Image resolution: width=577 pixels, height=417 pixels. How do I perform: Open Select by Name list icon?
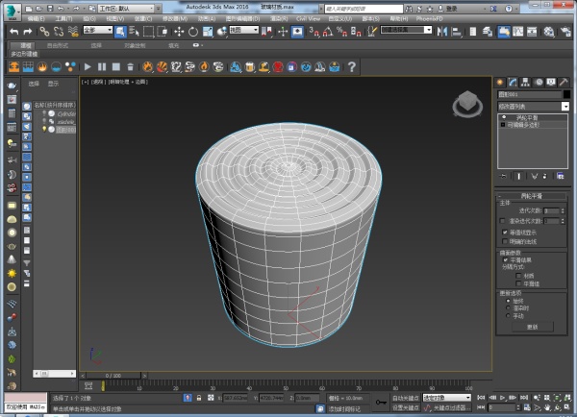tap(134, 32)
